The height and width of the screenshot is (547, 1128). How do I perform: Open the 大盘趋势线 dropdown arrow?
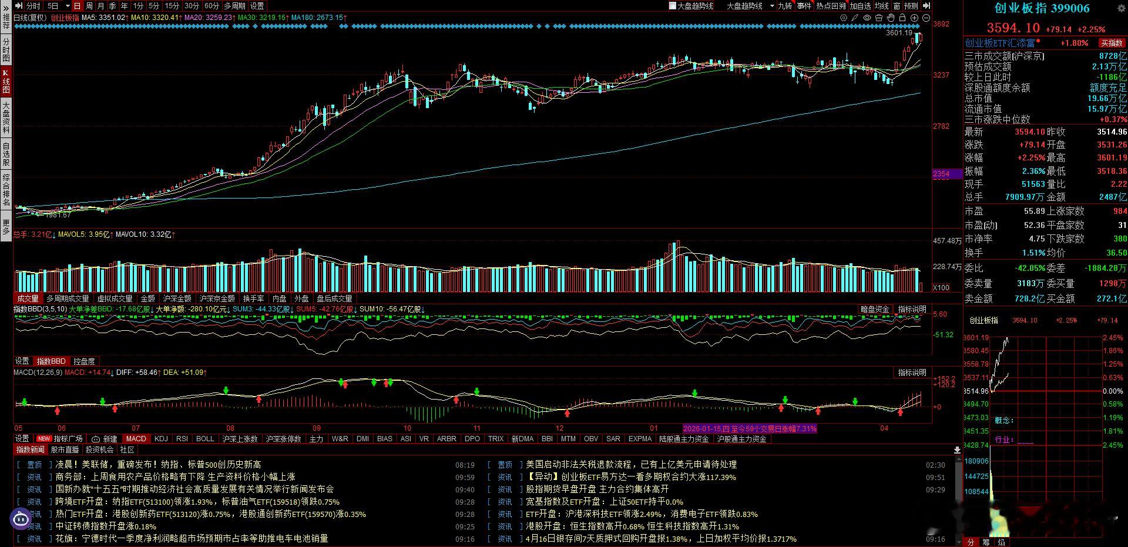(x=772, y=6)
